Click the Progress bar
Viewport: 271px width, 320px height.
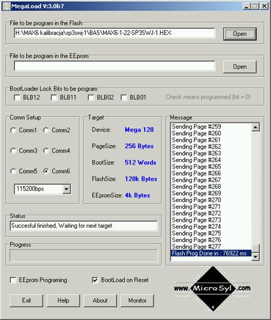[84, 255]
